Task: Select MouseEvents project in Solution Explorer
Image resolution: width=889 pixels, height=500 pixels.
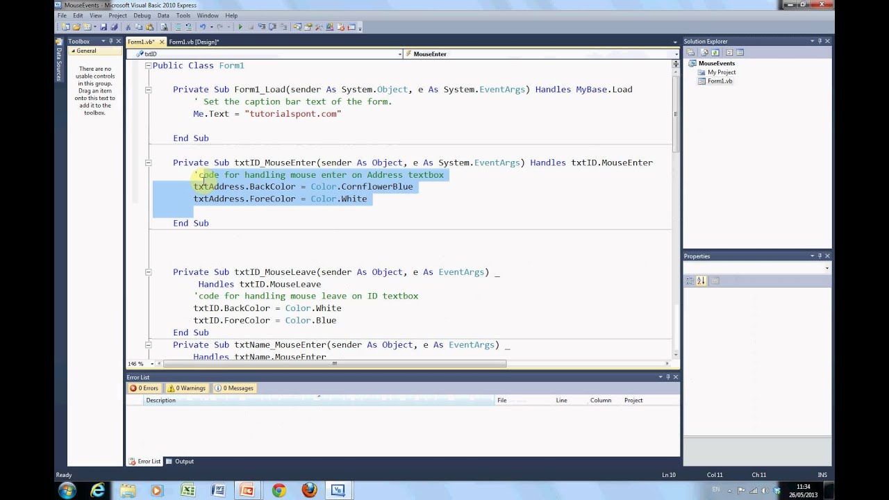Action: [716, 63]
